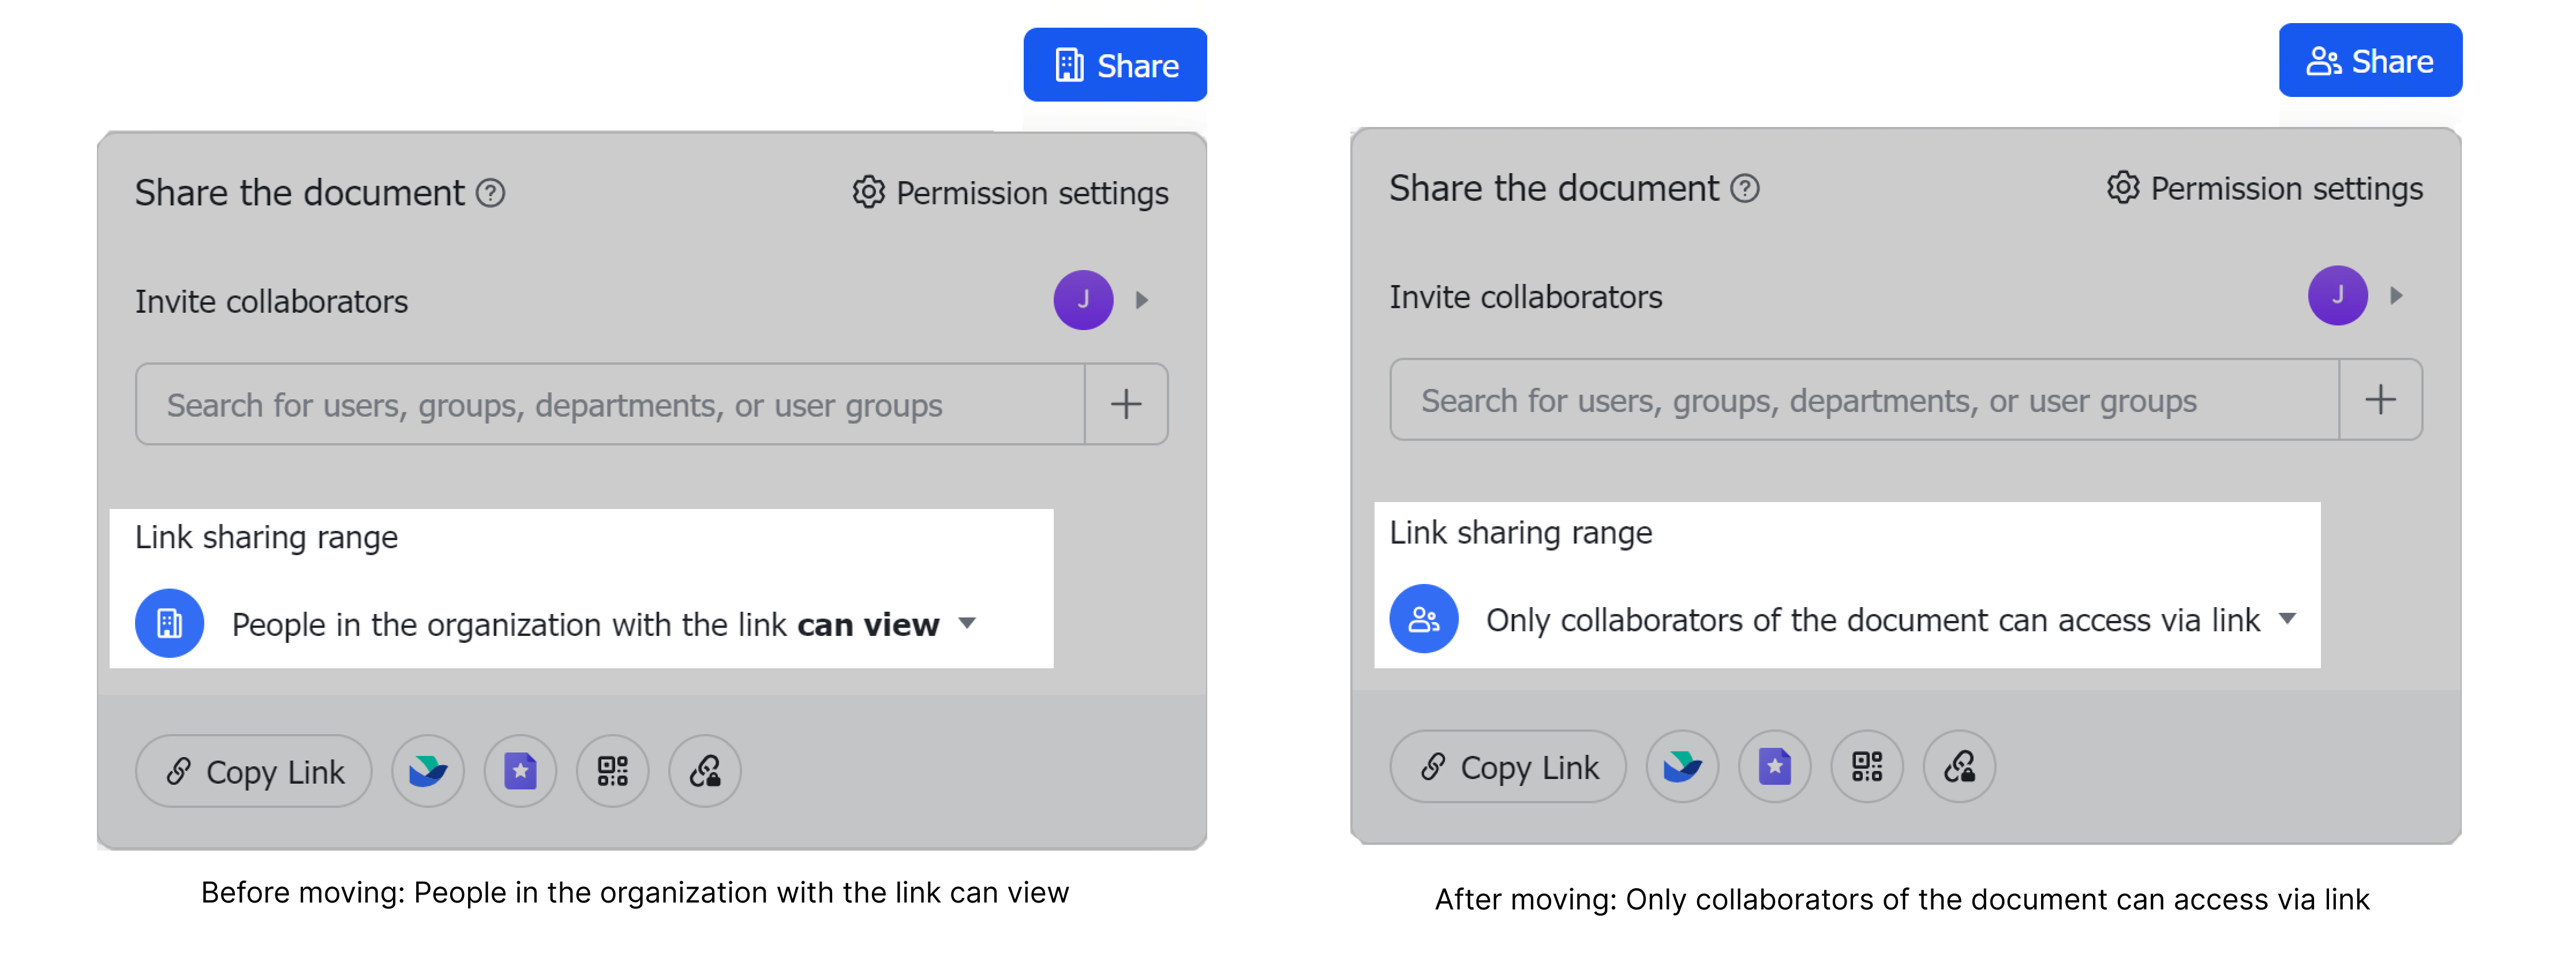Screen dimensions: 2576x966
Task: Click the 'Invite collaborators' label in the right panel
Action: tap(1525, 297)
